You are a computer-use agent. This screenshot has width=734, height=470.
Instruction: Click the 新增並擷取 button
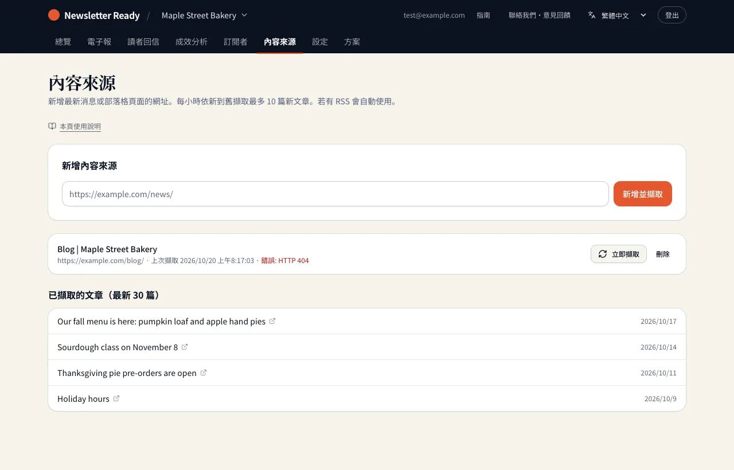[x=643, y=194]
